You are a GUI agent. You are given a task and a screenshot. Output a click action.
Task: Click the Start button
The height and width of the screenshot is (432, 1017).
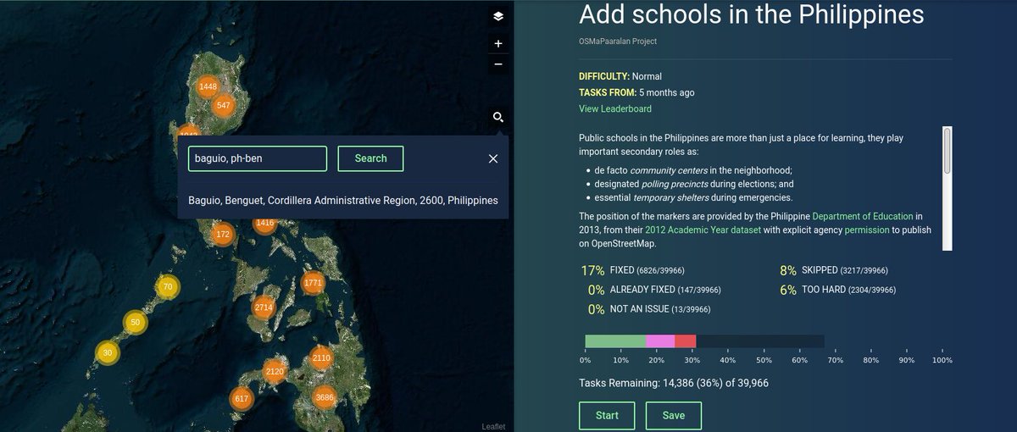[x=607, y=415]
